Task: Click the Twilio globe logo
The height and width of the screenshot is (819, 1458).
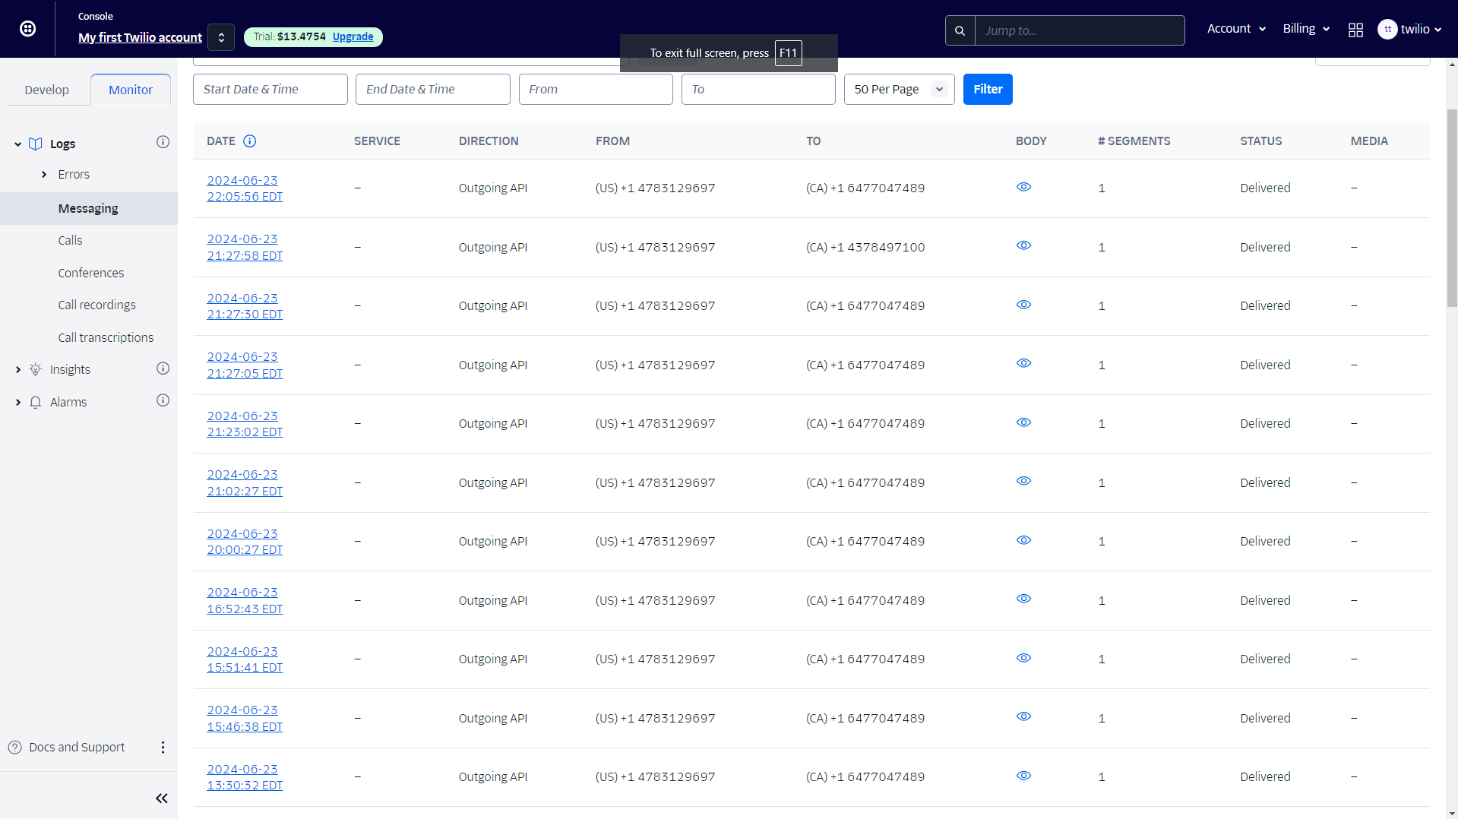Action: 27,28
